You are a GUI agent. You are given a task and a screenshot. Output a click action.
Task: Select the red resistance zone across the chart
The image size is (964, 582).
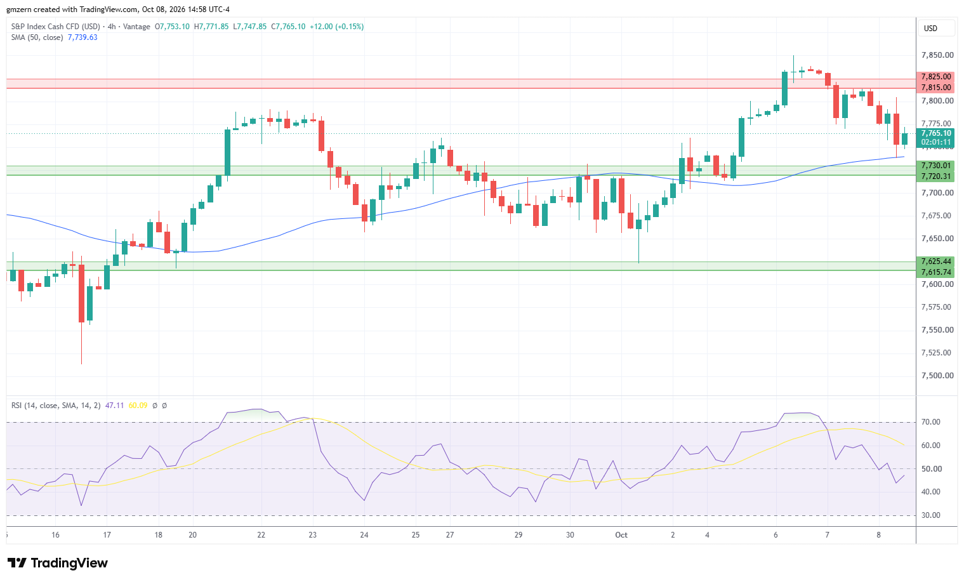tap(461, 83)
